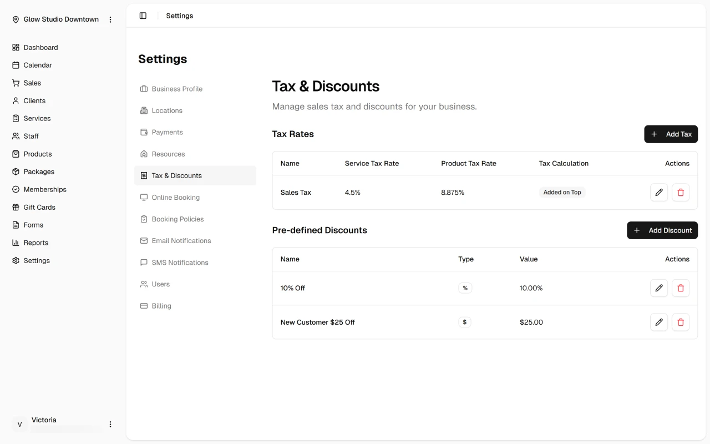Viewport: 710px width, 444px height.
Task: Click the dollar type badge
Action: (464, 322)
